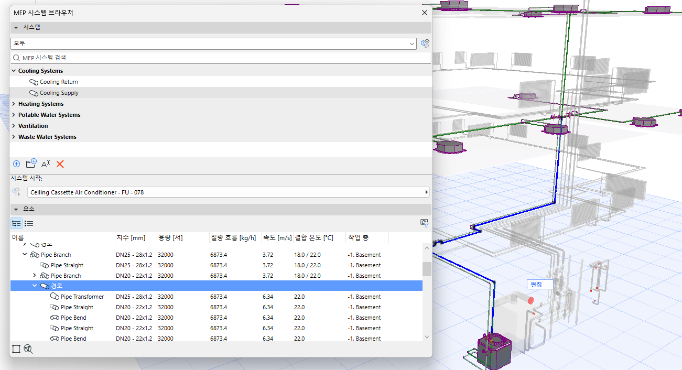Click the system refresh icon beside 모두 dropdown
The image size is (682, 370).
tap(425, 43)
